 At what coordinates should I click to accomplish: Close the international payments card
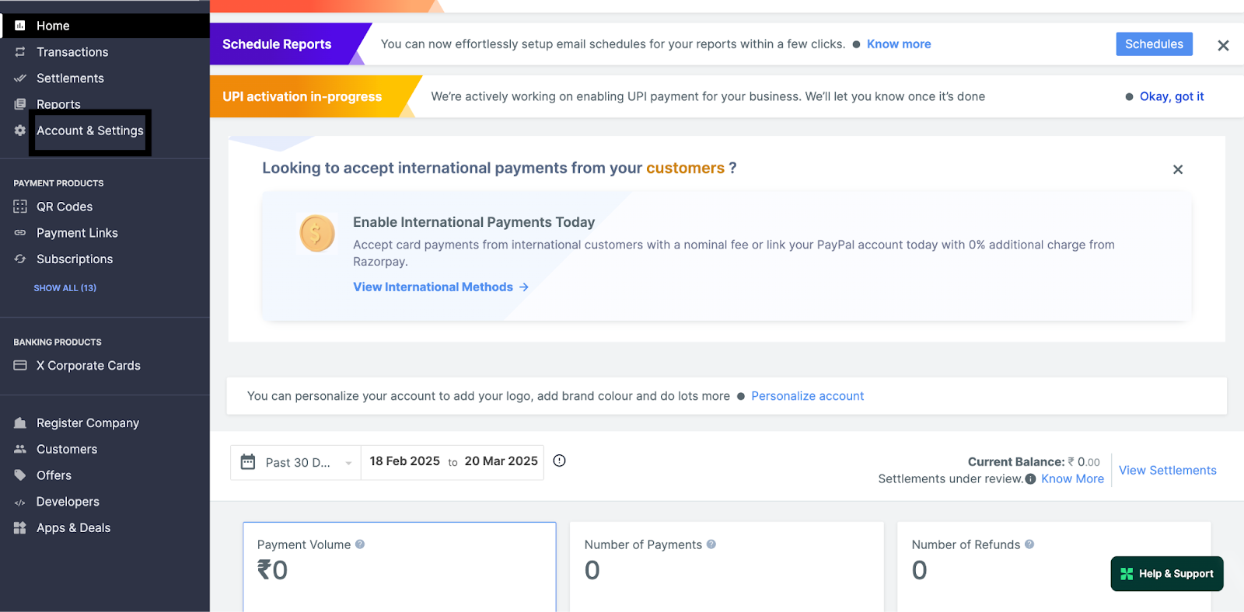point(1178,169)
